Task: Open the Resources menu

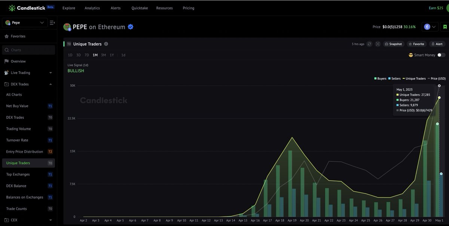Action: (164, 8)
